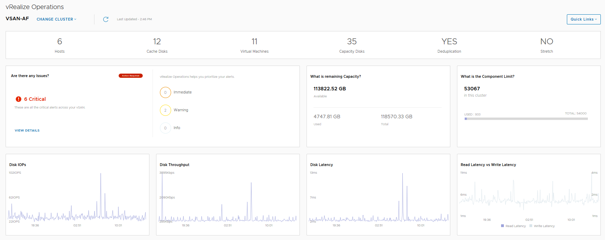Click the Stretch label
Screen dimensions: 605x240
tap(547, 51)
